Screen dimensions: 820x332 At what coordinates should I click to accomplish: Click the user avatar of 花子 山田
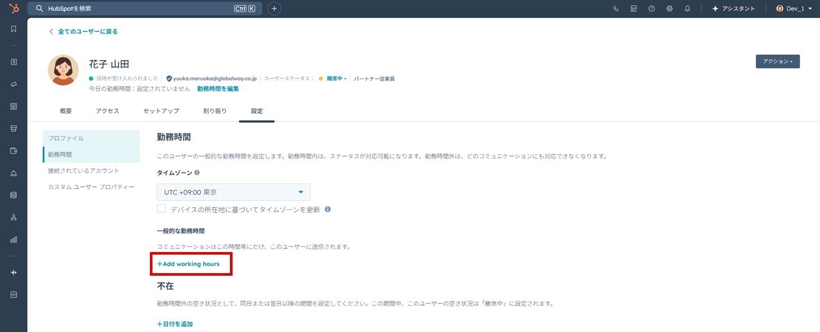click(x=63, y=70)
